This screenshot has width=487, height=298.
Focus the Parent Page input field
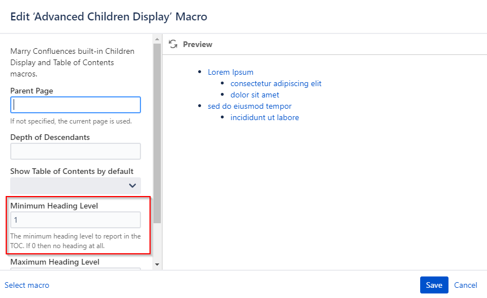pyautogui.click(x=75, y=105)
